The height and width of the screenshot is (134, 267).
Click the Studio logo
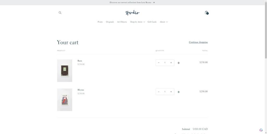click(x=132, y=13)
